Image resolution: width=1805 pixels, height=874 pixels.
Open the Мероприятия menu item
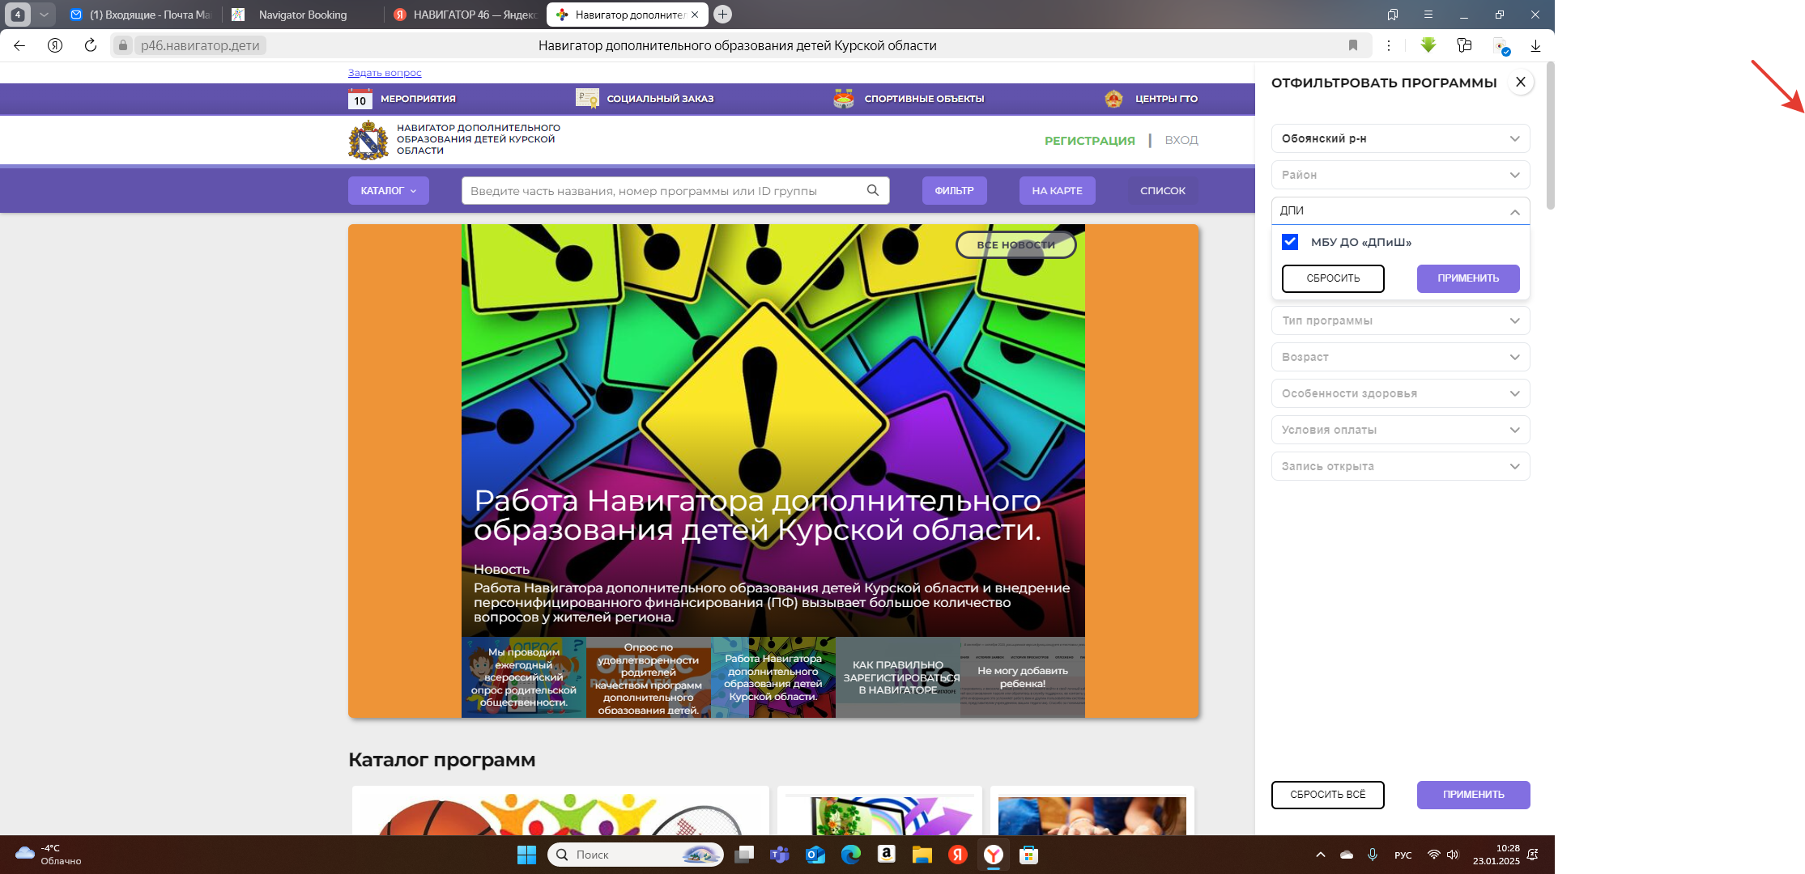tap(402, 99)
